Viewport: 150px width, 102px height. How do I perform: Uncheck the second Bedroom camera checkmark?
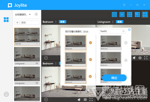pyautogui.click(x=91, y=60)
